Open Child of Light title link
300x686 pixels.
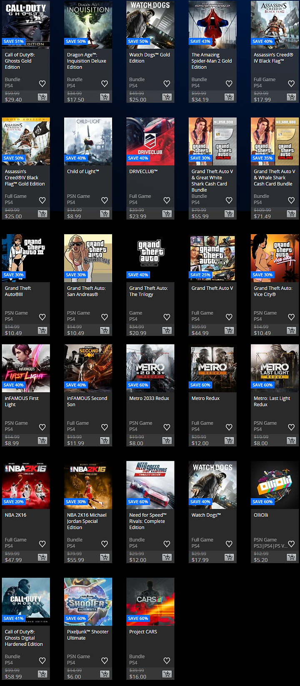[x=83, y=171]
